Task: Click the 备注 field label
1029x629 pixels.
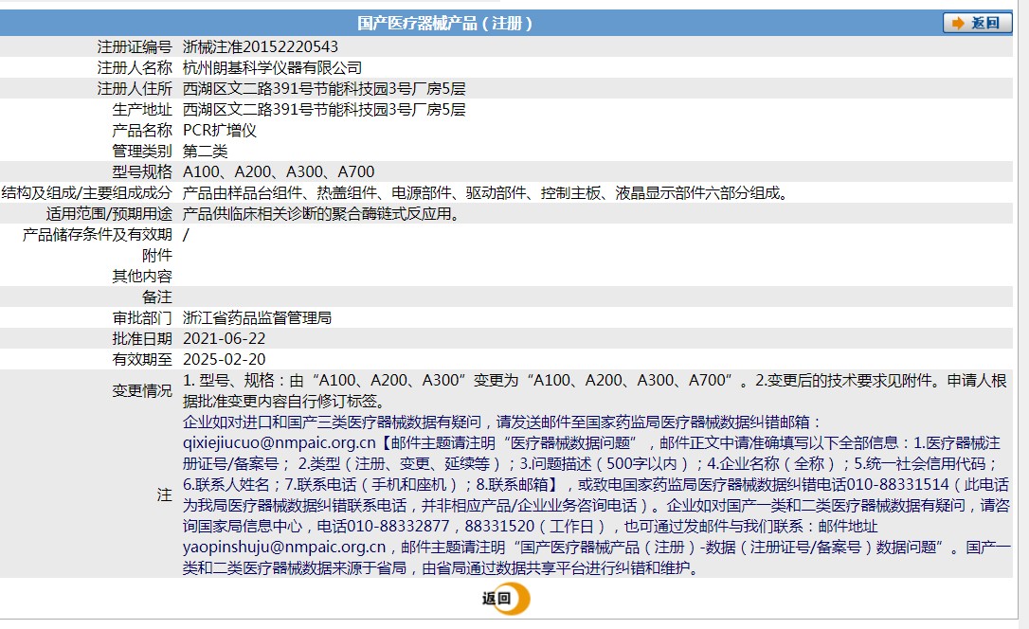Action: pos(157,297)
